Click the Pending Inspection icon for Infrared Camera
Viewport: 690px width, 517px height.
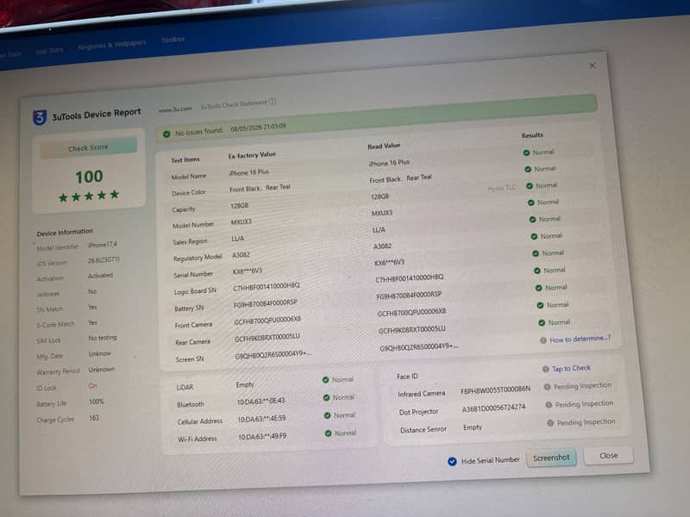pos(547,387)
